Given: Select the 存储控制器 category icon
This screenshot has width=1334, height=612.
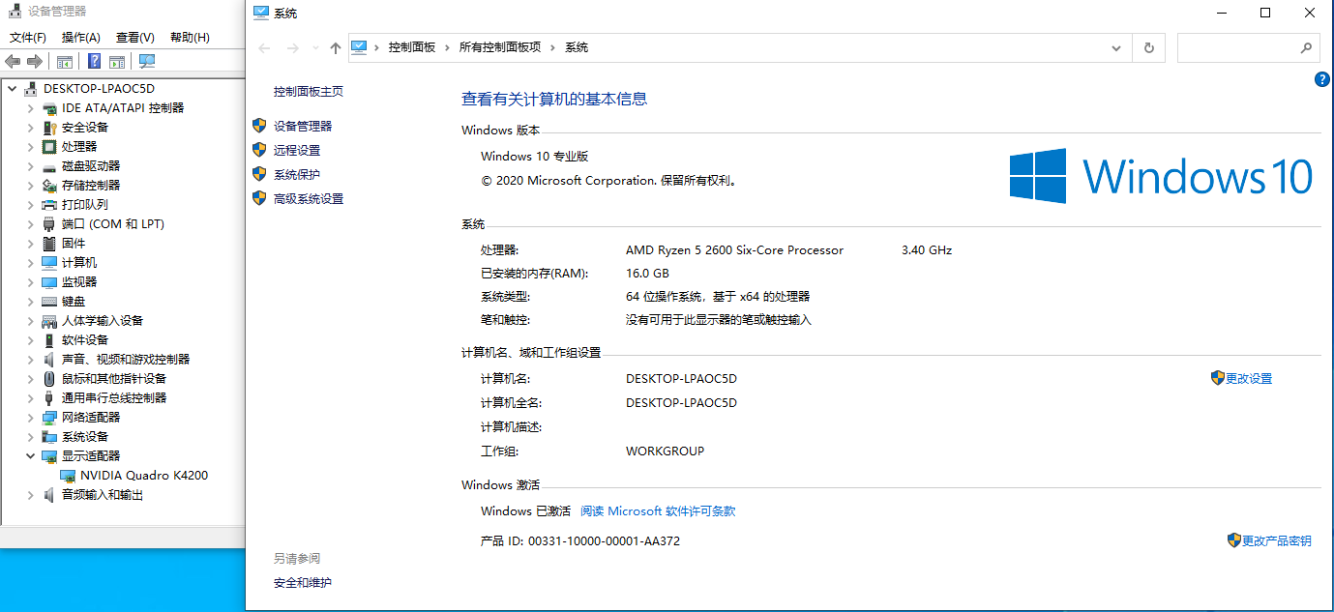Looking at the screenshot, I should pyautogui.click(x=49, y=185).
